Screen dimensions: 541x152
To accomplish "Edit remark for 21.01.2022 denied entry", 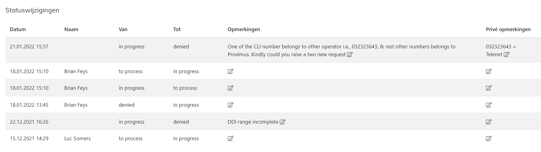I will [350, 54].
